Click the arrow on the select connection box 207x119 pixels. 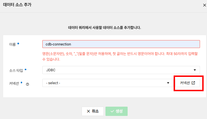coord(168,83)
